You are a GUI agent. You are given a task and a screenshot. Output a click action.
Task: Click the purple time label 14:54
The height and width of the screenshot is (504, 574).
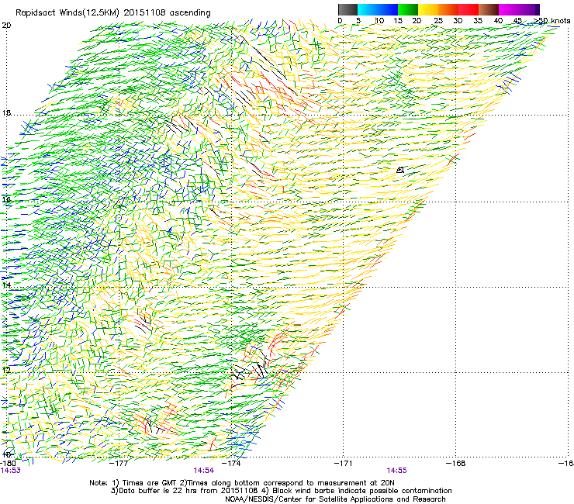tap(203, 471)
